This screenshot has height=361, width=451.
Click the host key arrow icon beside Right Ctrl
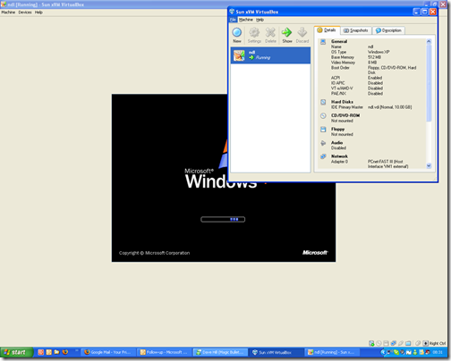[426, 343]
